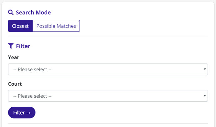Click the Filter section heading text

[x=23, y=46]
